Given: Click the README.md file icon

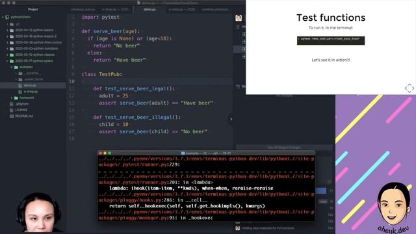Looking at the screenshot, I should click(12, 116).
